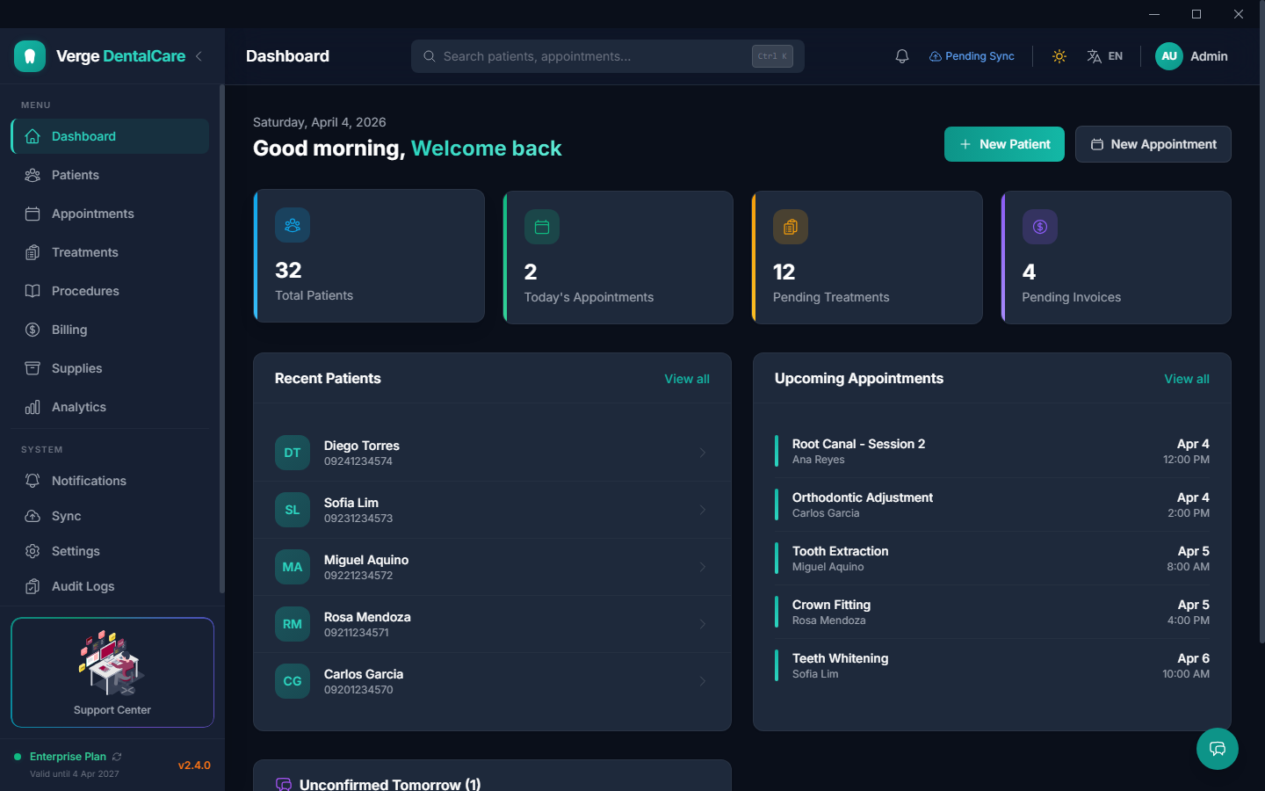
Task: Click the sidebar scrollbar
Action: click(x=221, y=338)
